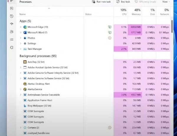Click the Microsoft Edge app icon

click(25, 27)
